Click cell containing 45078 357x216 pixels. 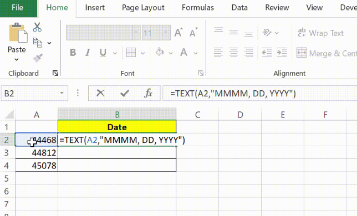37,165
